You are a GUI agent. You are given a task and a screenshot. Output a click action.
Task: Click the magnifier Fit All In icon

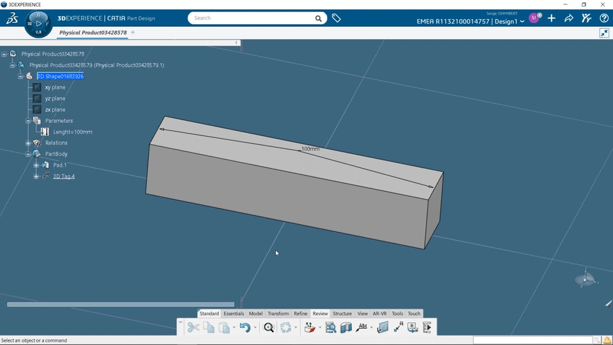pos(269,328)
